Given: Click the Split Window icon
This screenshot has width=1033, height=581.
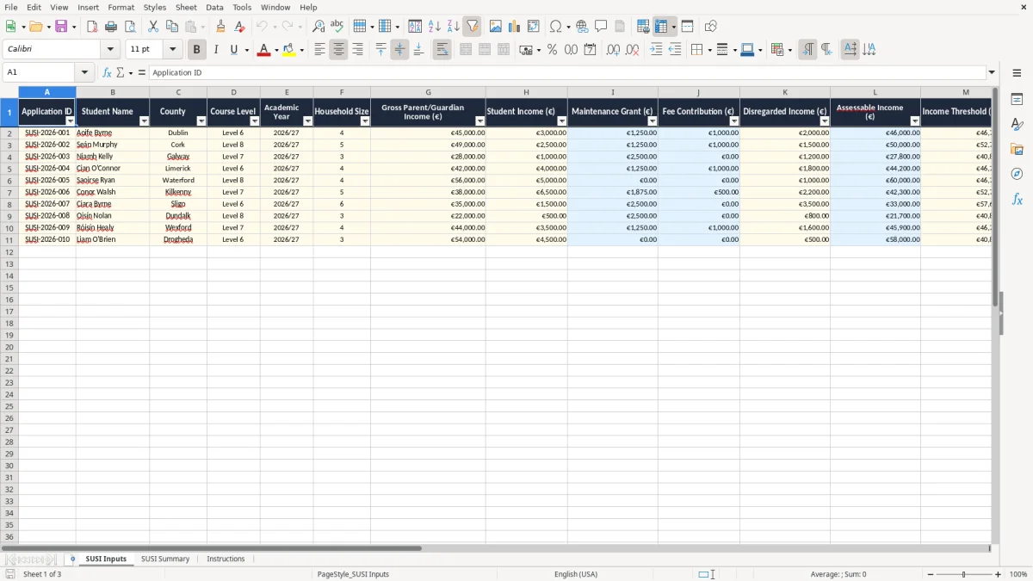Looking at the screenshot, I should tap(688, 27).
